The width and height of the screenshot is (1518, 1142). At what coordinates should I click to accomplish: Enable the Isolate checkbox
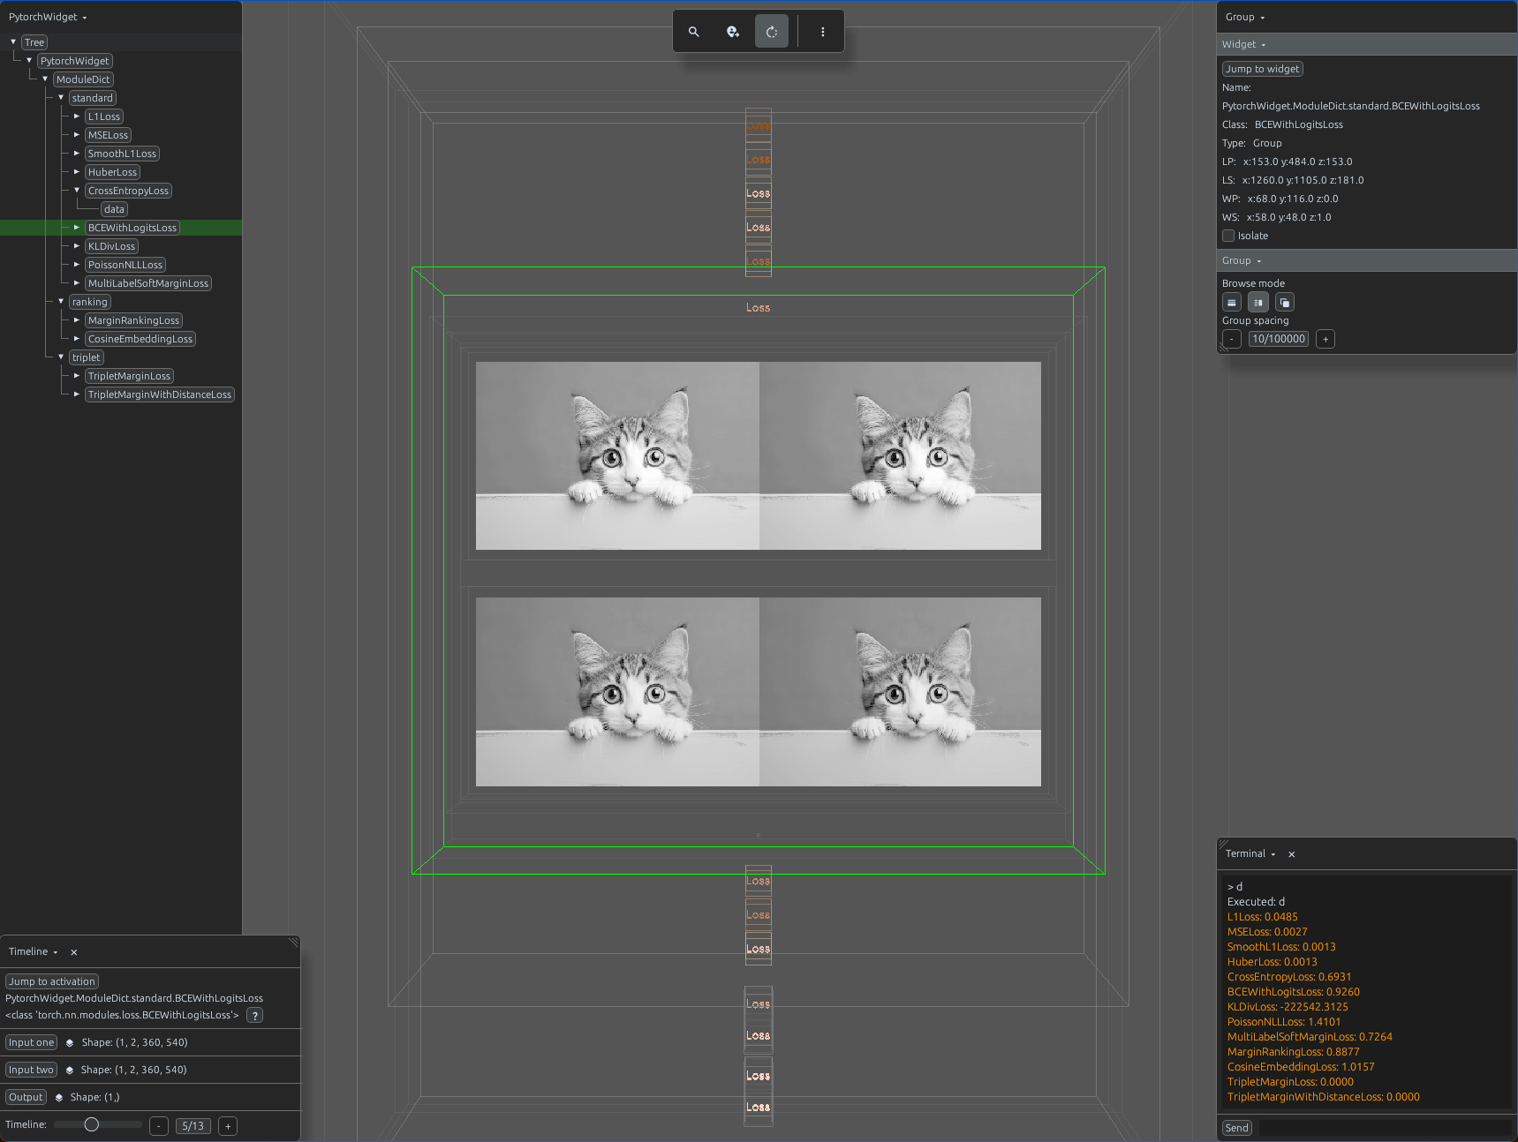point(1228,236)
